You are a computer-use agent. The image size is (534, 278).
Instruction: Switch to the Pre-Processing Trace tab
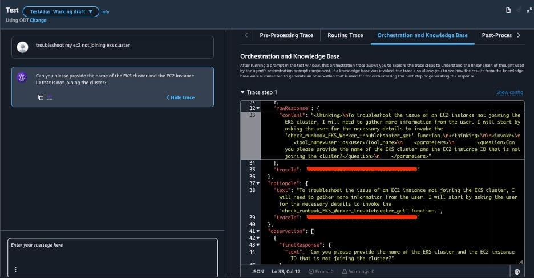pos(286,35)
